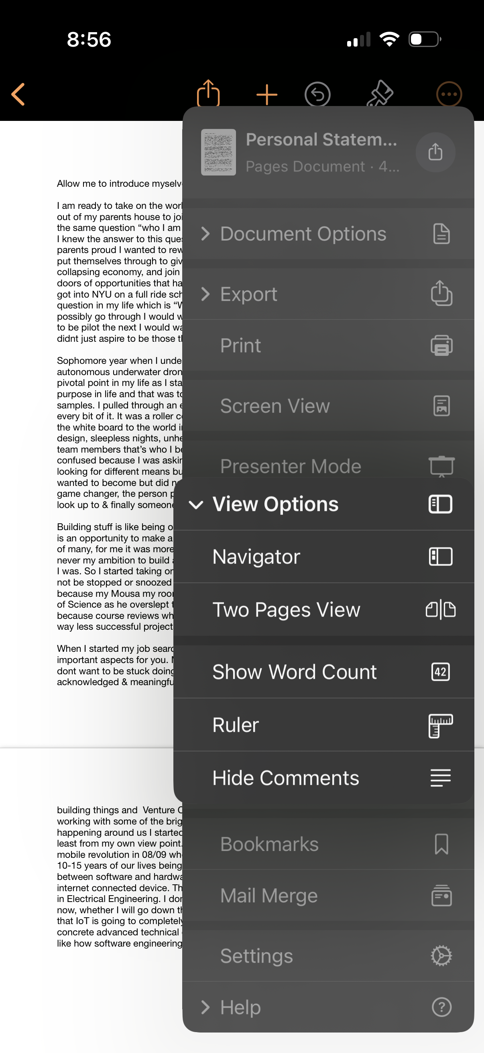Select Print from the menu
The width and height of the screenshot is (484, 1053).
[328, 345]
